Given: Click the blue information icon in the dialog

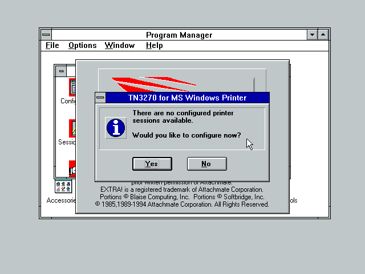Looking at the screenshot, I should click(x=116, y=128).
